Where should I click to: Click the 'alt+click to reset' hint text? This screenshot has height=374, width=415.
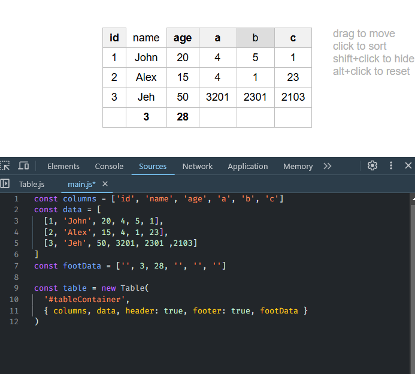tap(371, 71)
